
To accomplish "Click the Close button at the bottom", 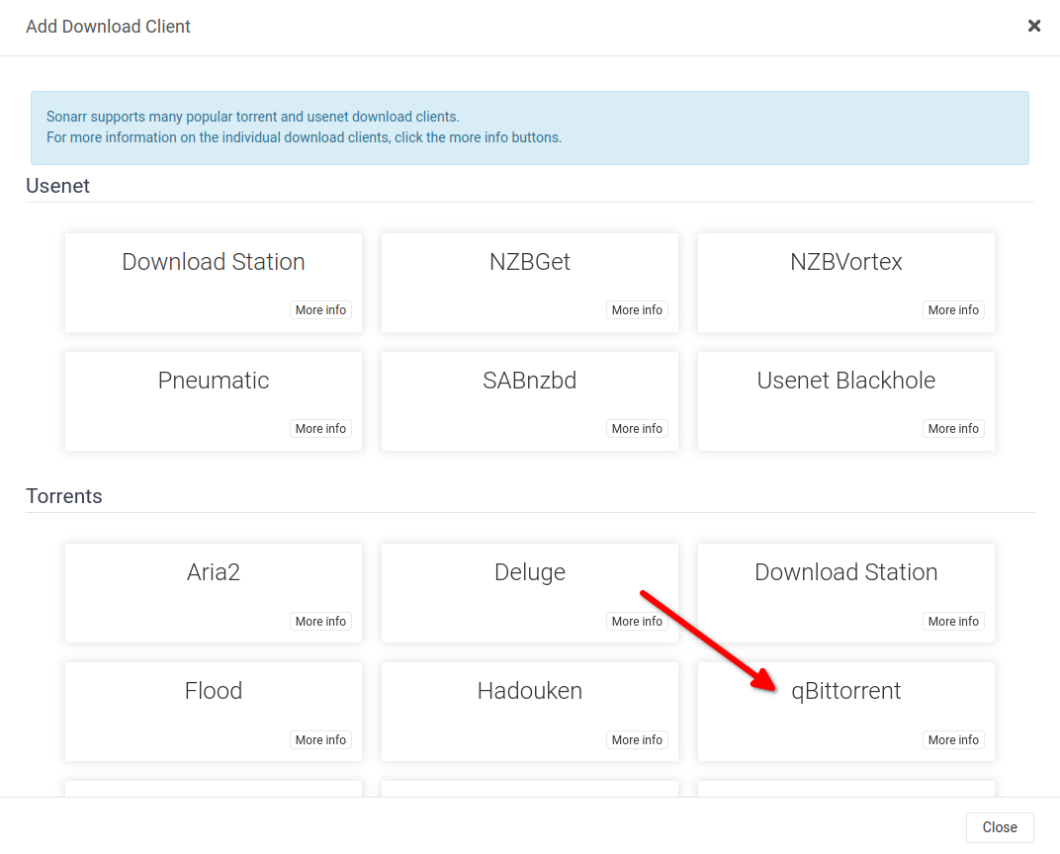I will [x=999, y=827].
